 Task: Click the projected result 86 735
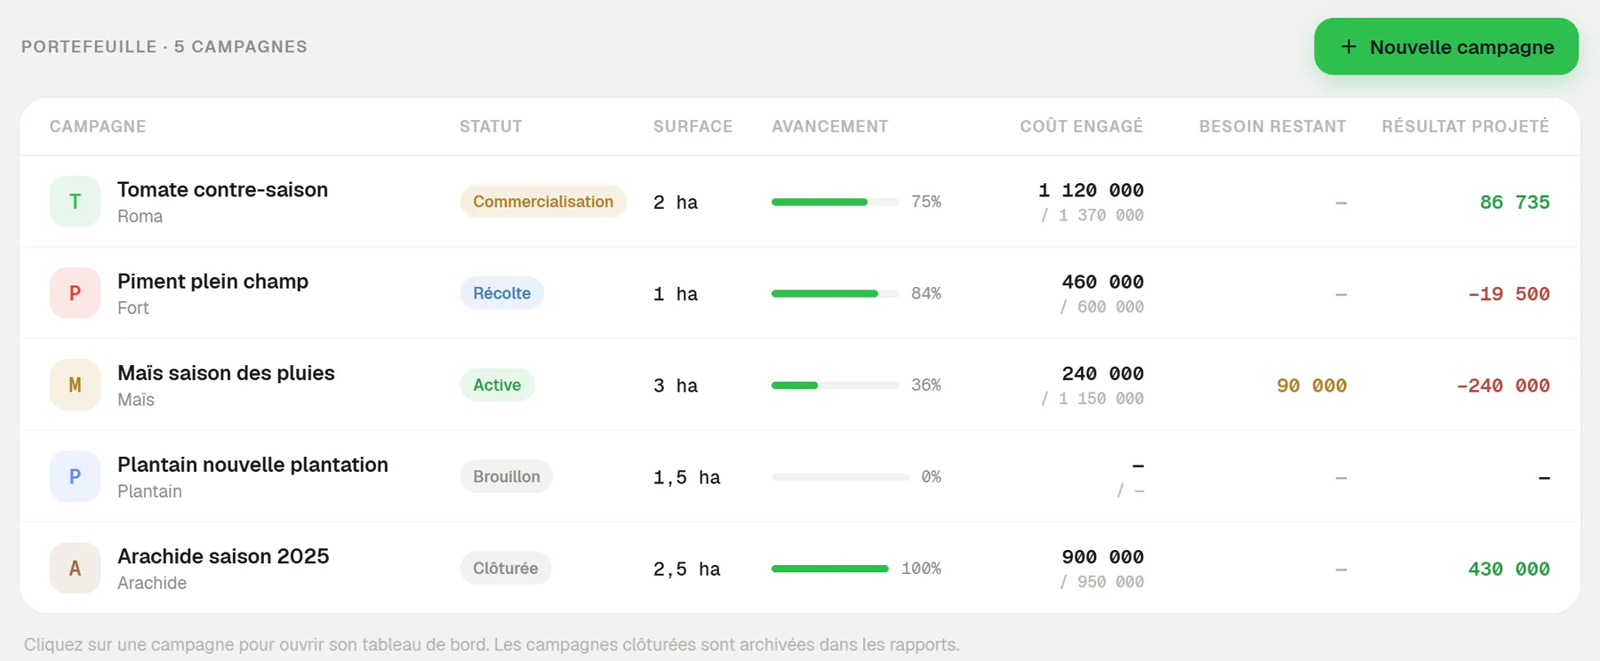[1515, 202]
